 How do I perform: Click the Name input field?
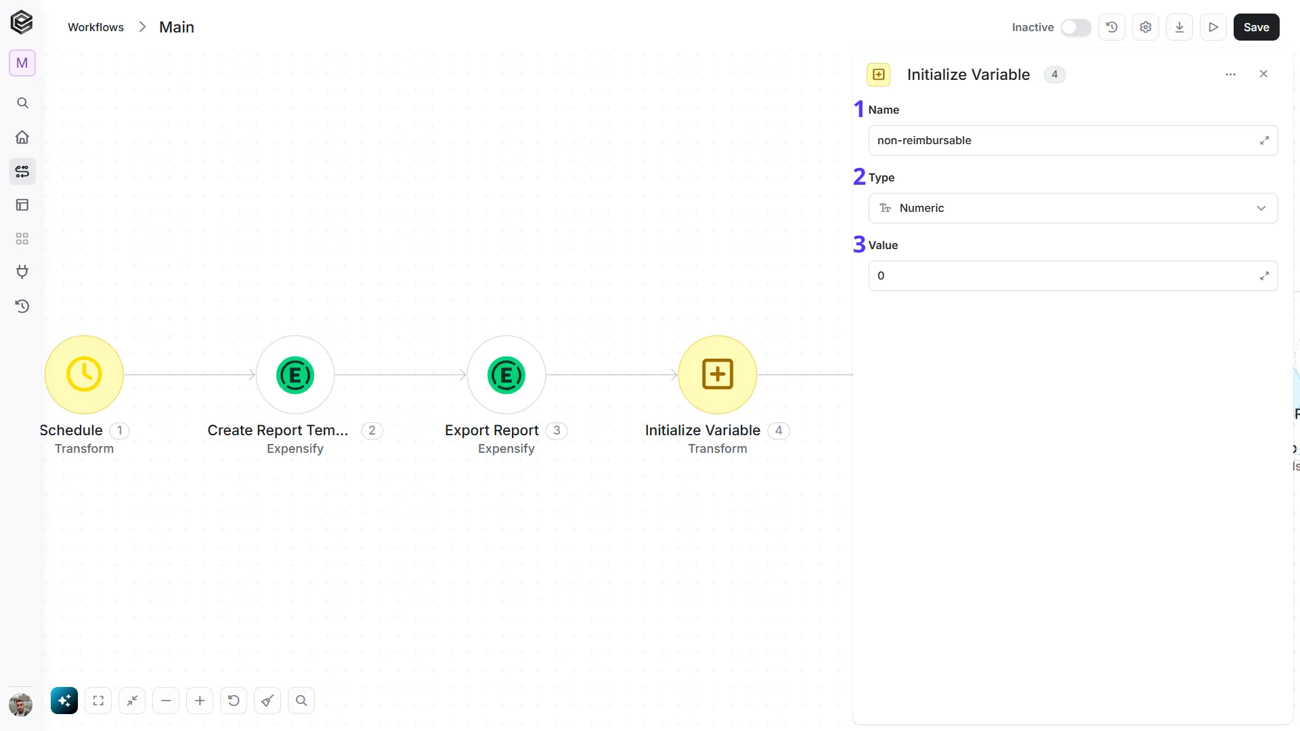pyautogui.click(x=1073, y=140)
